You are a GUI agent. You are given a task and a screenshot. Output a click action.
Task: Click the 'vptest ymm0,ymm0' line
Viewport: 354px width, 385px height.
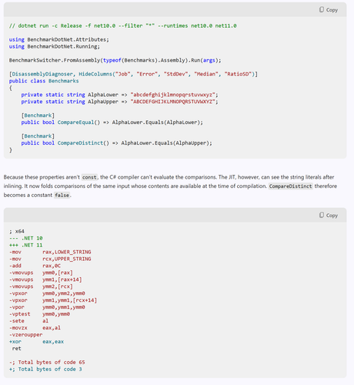39,314
